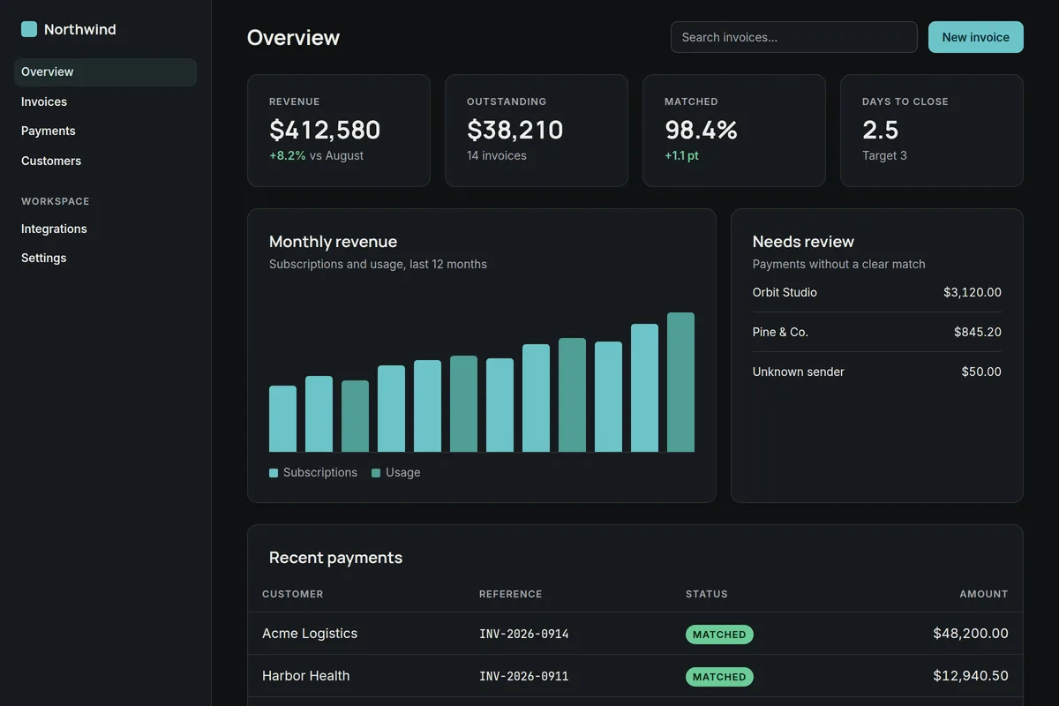Open the Payments sidebar page

(105, 131)
